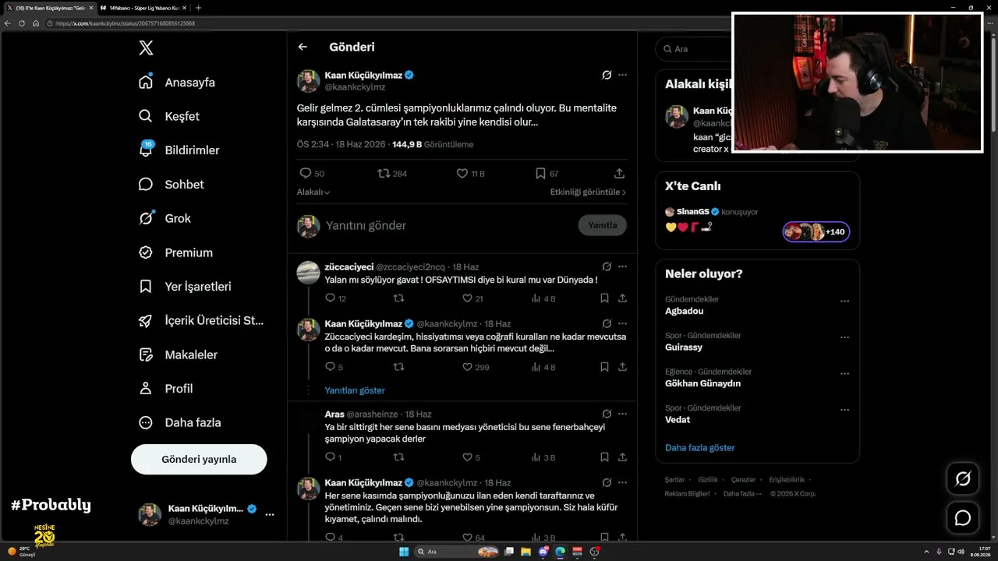The width and height of the screenshot is (998, 561).
Task: Click the Yanıtla button
Action: 602,225
